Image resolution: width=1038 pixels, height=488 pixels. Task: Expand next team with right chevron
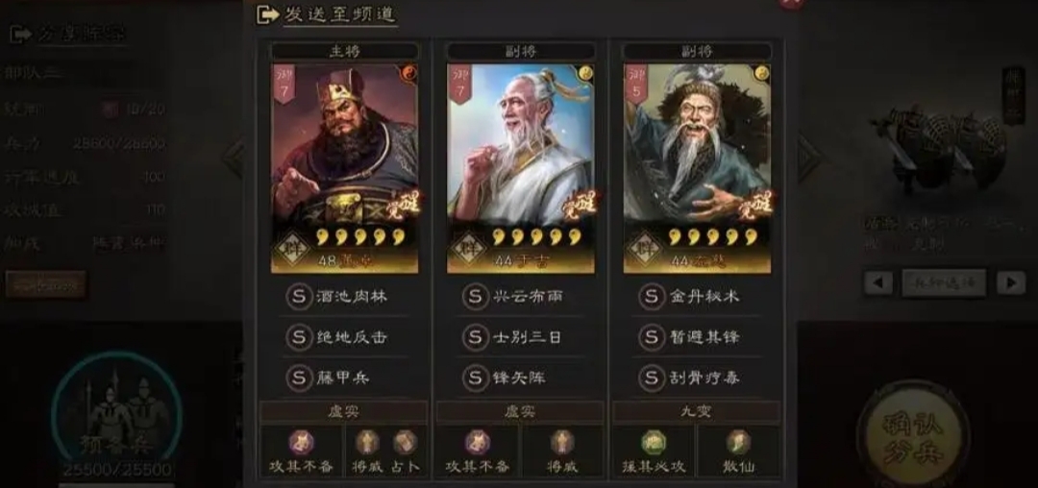808,158
